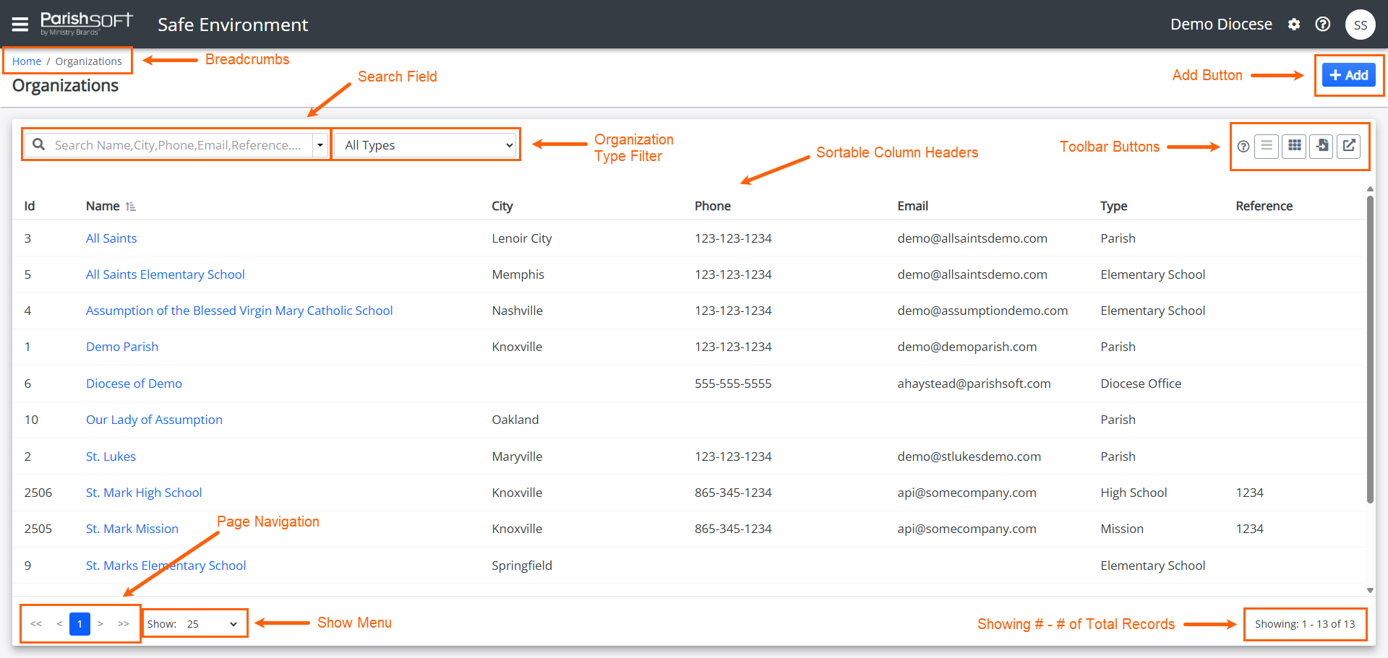Open the settings gear in header
Screen dimensions: 1388x658
(x=1294, y=25)
